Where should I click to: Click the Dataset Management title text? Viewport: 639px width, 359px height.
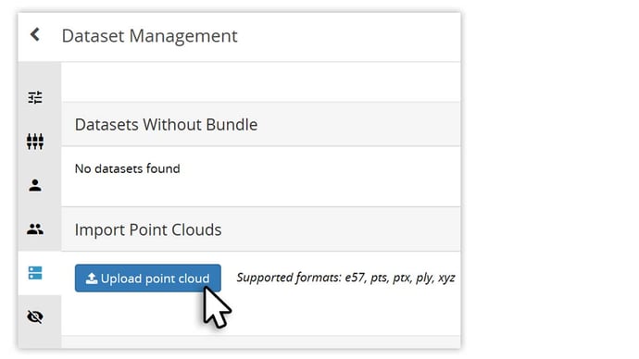[x=149, y=36]
